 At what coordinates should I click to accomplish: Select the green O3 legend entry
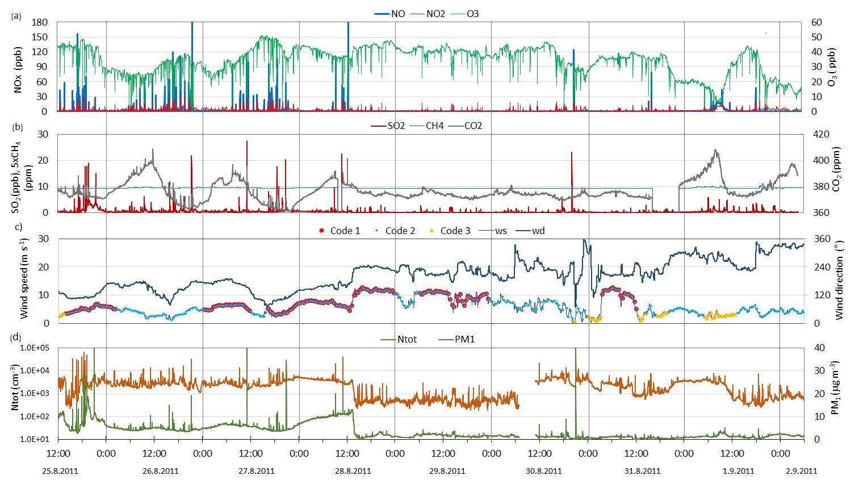coord(472,14)
